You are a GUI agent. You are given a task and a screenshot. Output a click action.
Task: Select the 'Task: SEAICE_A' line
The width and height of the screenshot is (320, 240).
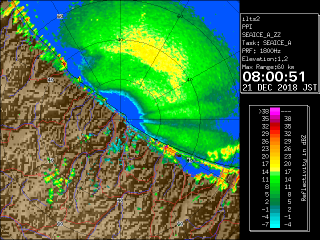click(x=266, y=43)
